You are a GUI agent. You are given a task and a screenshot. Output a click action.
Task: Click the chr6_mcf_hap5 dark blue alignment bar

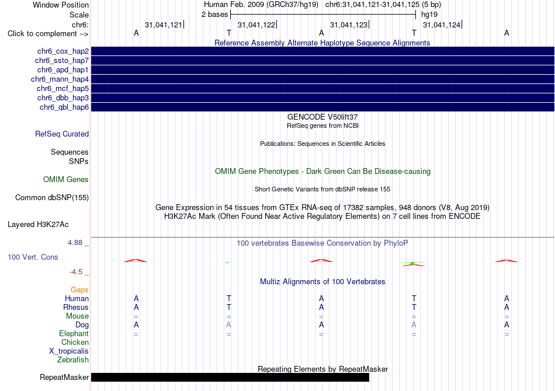coord(322,88)
